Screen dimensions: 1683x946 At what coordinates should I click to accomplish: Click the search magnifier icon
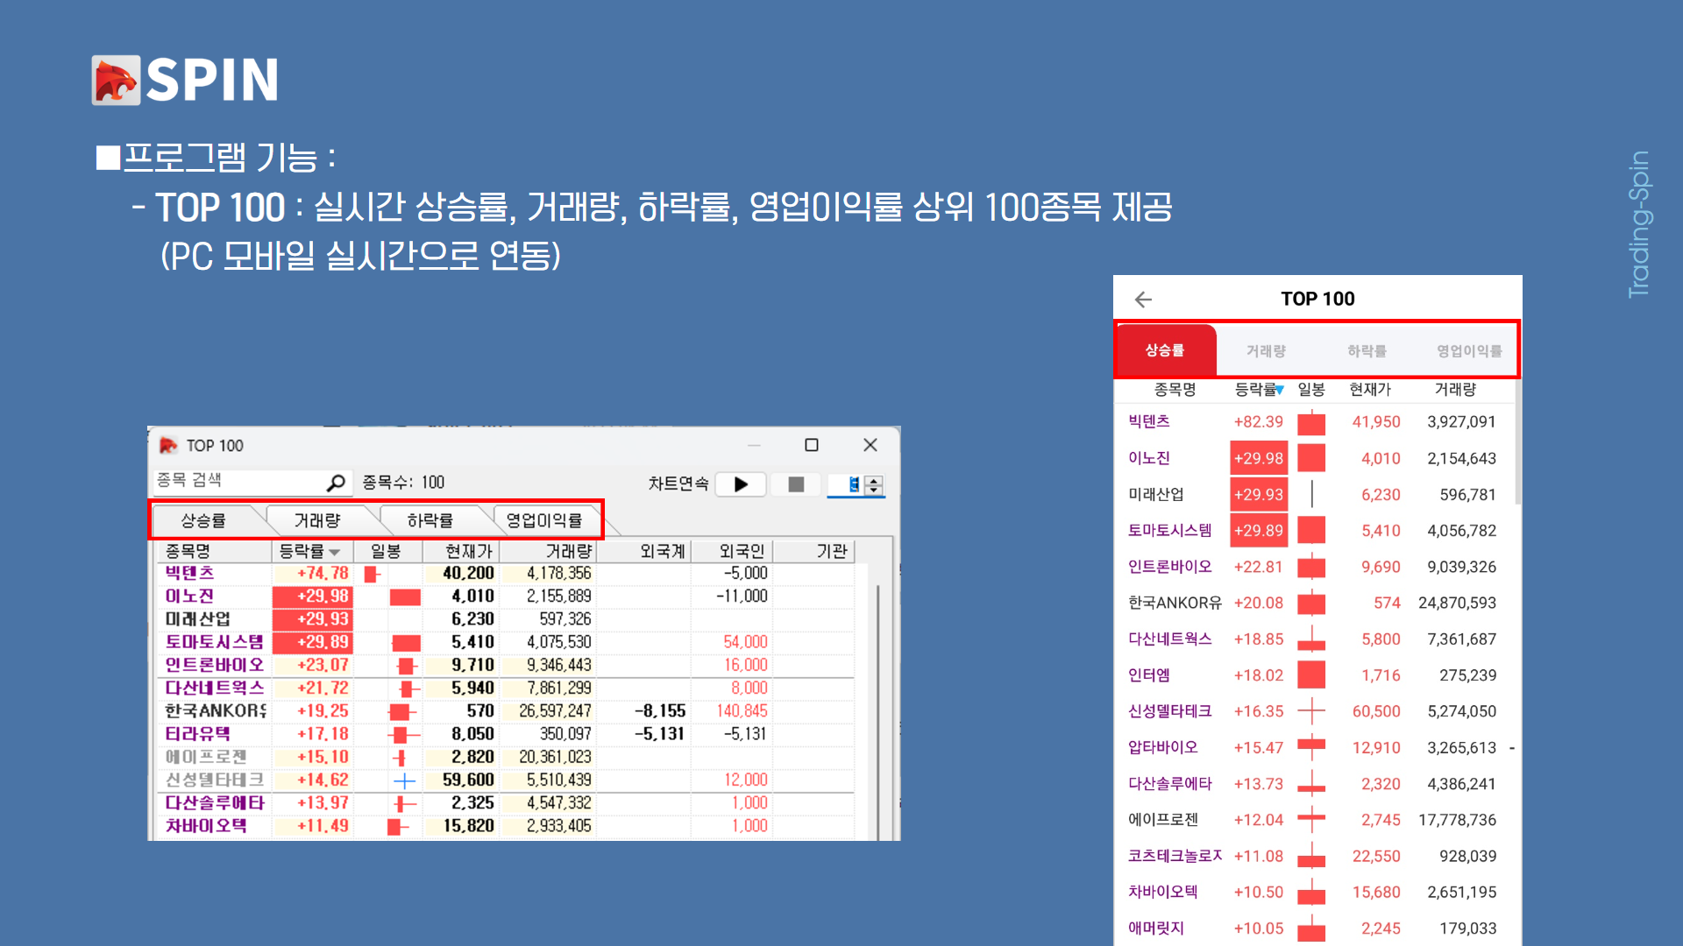pos(336,483)
